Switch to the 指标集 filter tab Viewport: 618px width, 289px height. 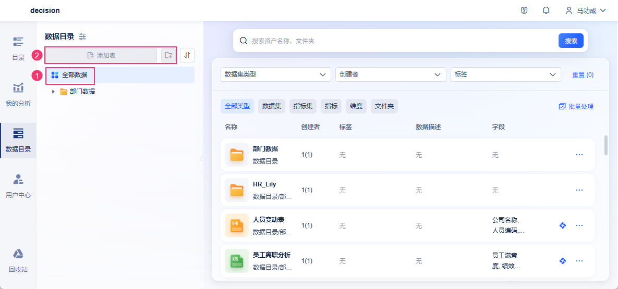tap(303, 106)
